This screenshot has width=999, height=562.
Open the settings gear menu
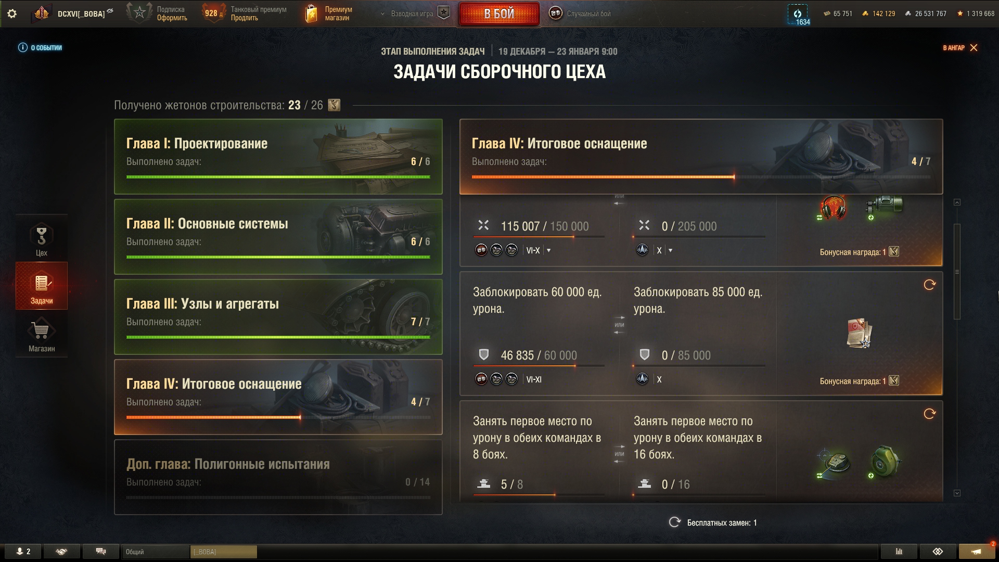click(x=12, y=14)
